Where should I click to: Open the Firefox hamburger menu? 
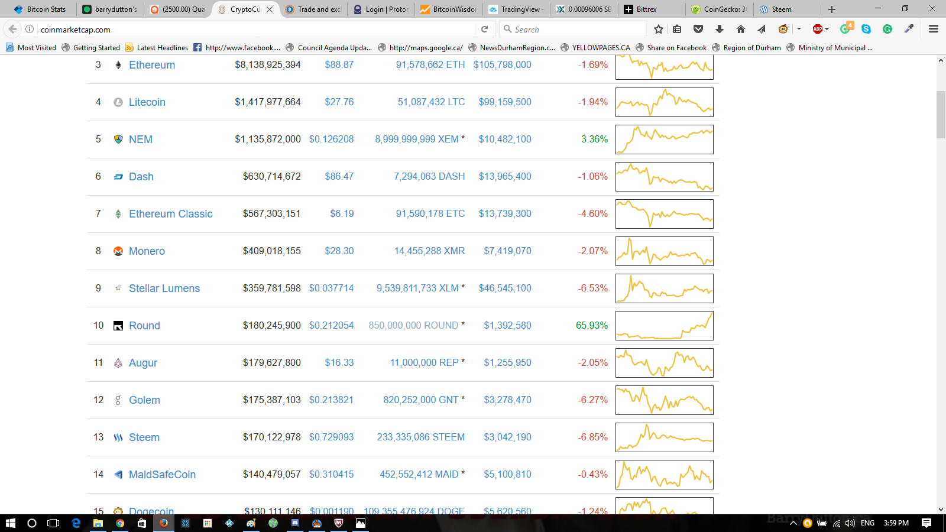point(934,29)
